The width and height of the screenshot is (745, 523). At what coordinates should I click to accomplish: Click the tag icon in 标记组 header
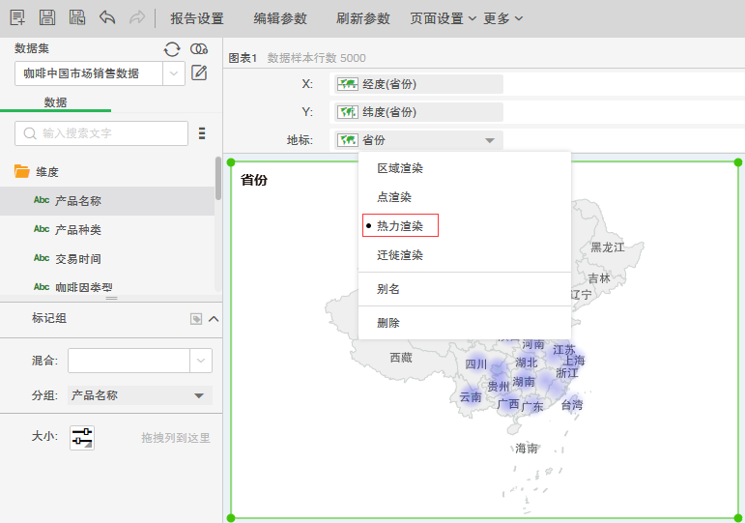click(195, 318)
